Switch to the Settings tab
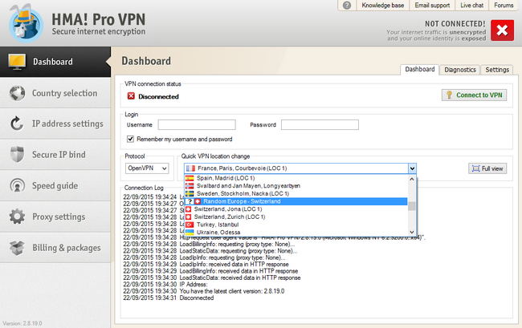Image resolution: width=522 pixels, height=328 pixels. pyautogui.click(x=496, y=70)
